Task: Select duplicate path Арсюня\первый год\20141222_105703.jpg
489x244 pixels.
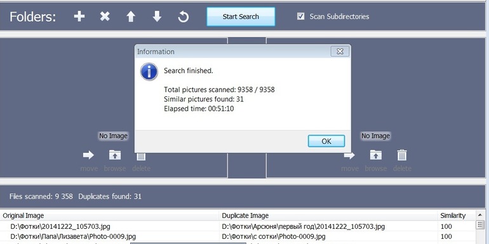Action: (304, 226)
